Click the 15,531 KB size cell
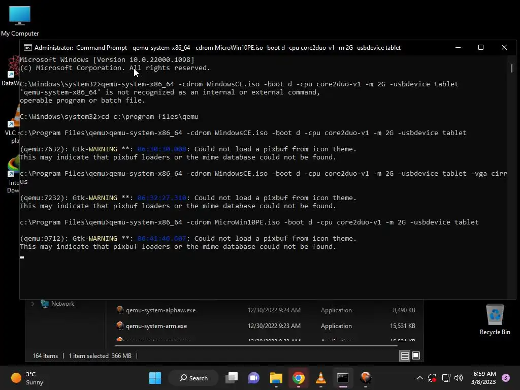The height and width of the screenshot is (390, 520). tap(403, 326)
